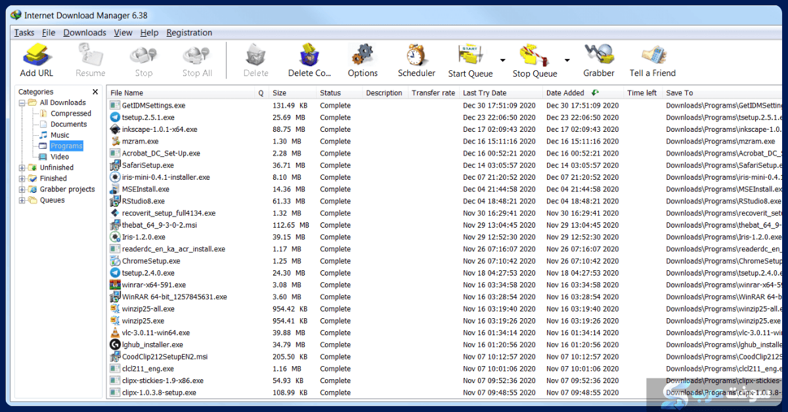Open the File menu

[49, 33]
